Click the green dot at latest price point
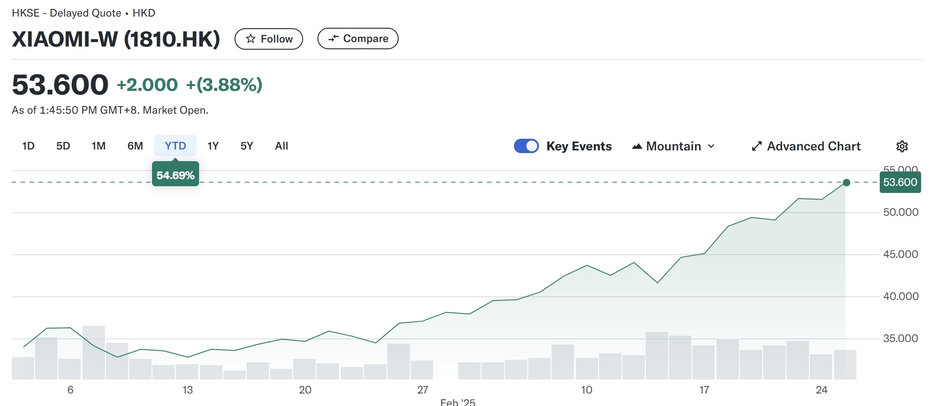934x406 pixels. 846,183
